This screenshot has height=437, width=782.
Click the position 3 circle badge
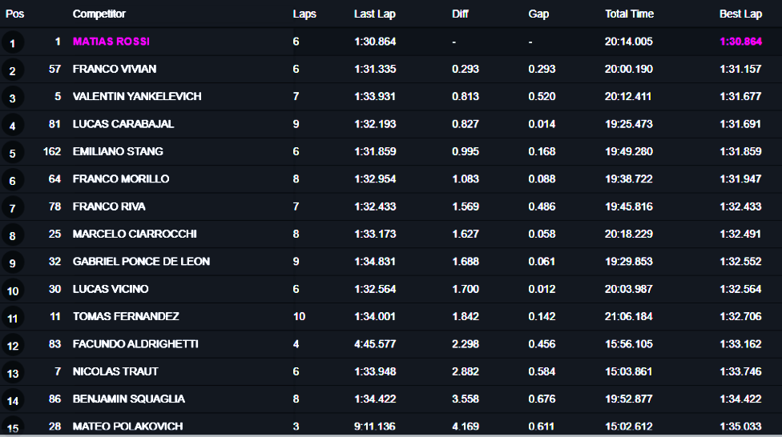pyautogui.click(x=13, y=98)
